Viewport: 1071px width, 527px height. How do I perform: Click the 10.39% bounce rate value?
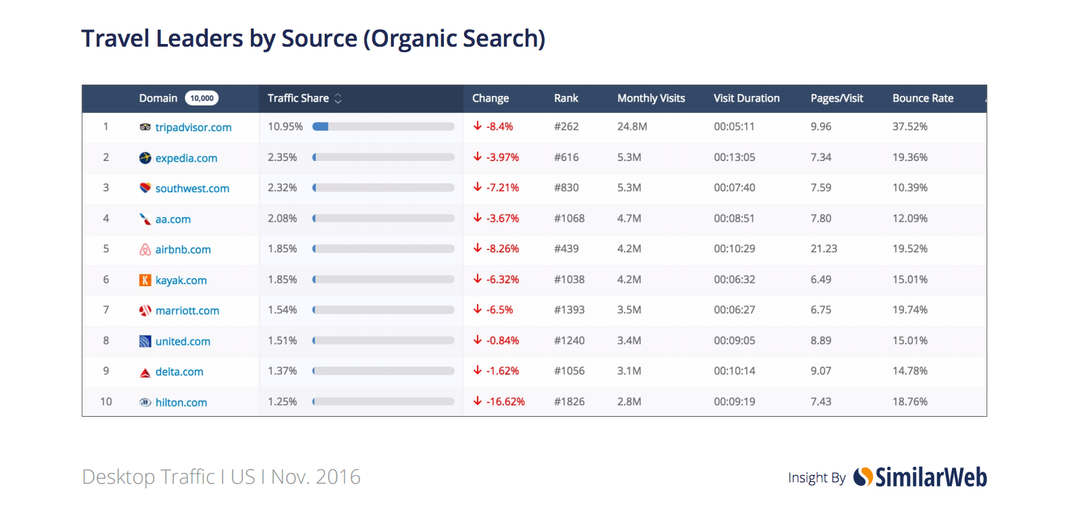[x=910, y=187]
